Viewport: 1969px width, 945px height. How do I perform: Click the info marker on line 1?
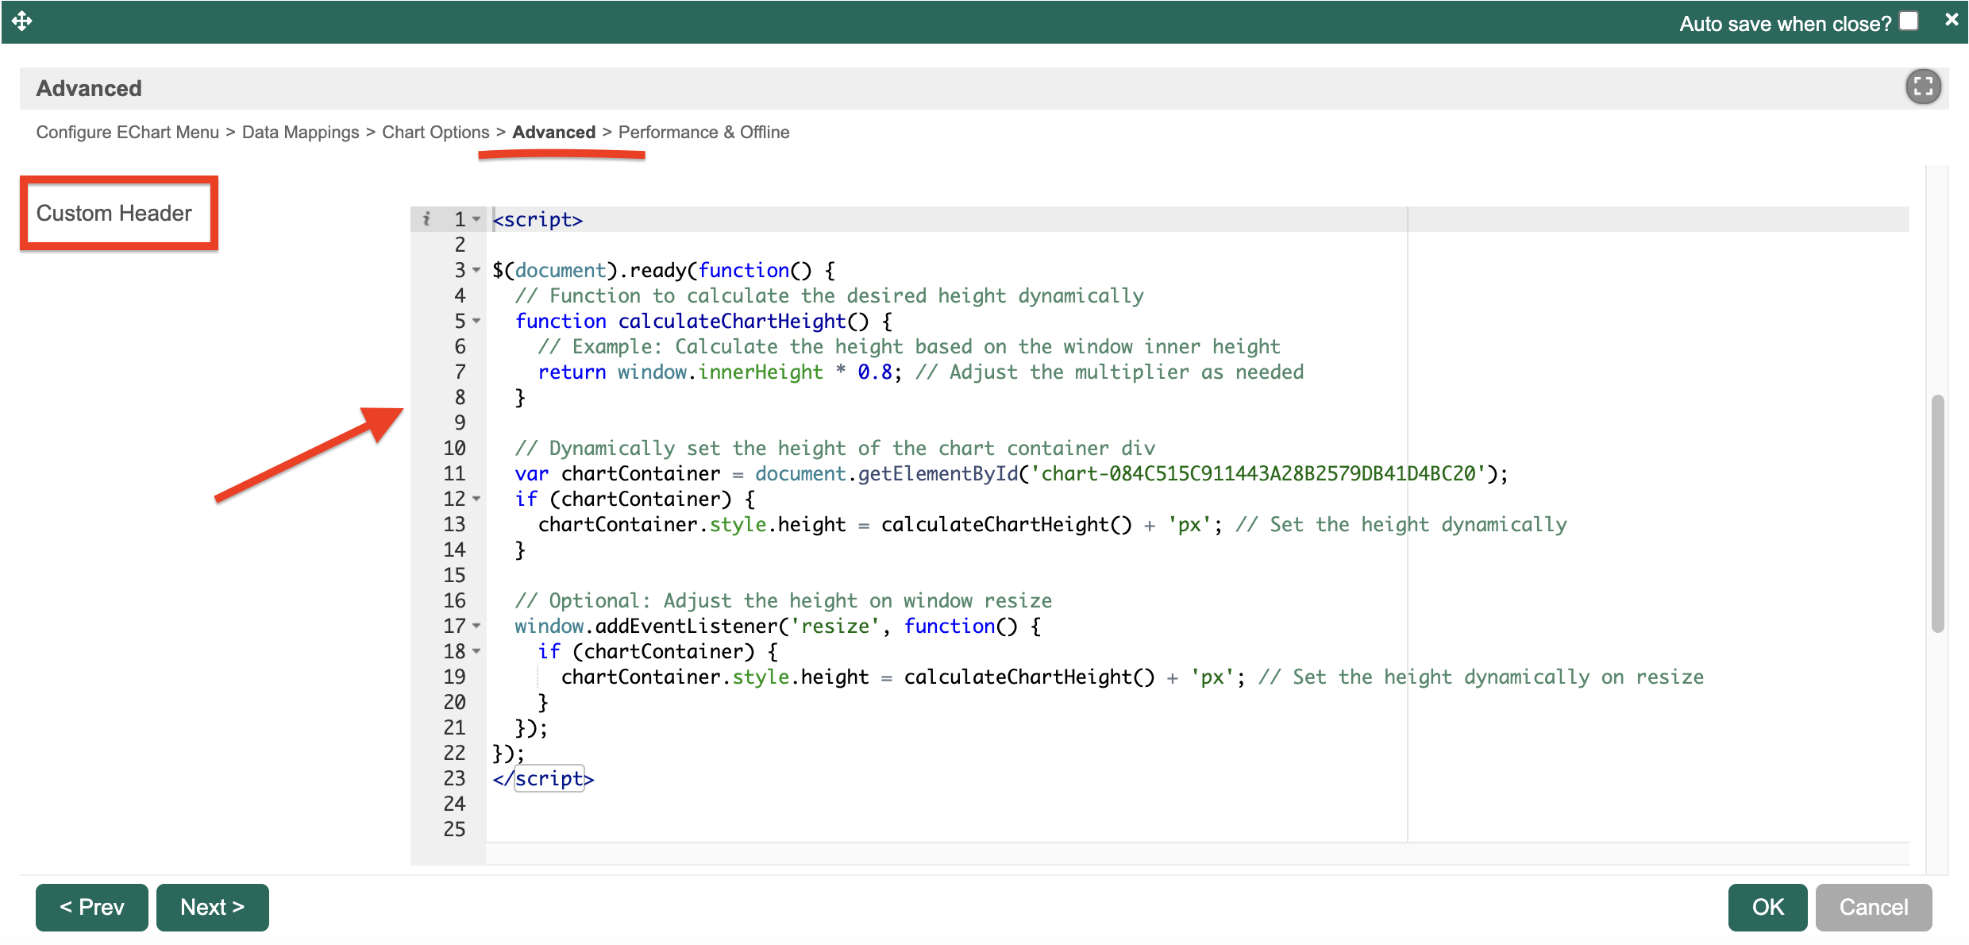(x=426, y=219)
